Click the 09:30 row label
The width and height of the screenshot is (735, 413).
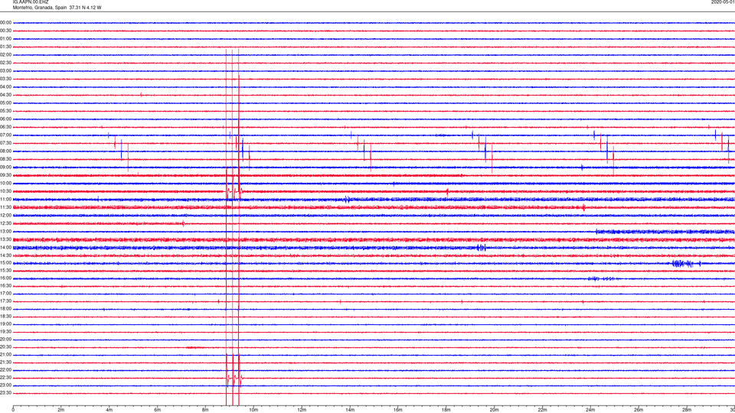click(5, 176)
